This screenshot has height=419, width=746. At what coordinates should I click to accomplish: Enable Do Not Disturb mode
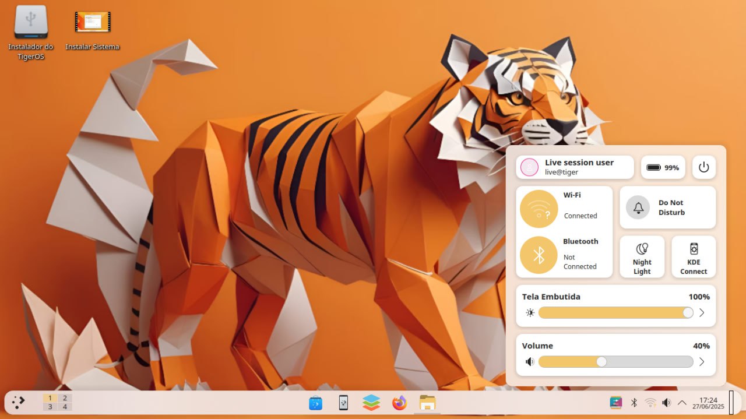pyautogui.click(x=667, y=207)
